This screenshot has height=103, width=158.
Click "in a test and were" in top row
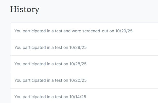click(63, 31)
